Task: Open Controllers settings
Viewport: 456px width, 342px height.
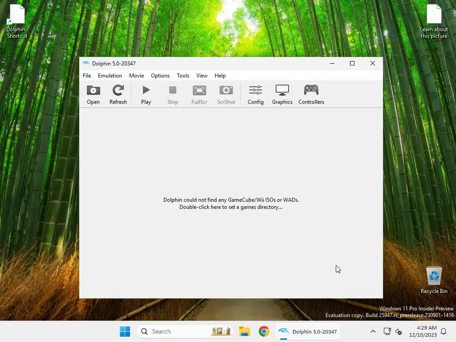Action: [x=311, y=94]
